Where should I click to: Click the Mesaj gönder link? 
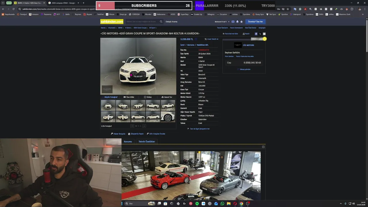coord(244,69)
